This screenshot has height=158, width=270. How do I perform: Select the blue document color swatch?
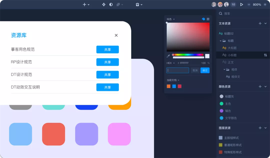[x=174, y=86]
